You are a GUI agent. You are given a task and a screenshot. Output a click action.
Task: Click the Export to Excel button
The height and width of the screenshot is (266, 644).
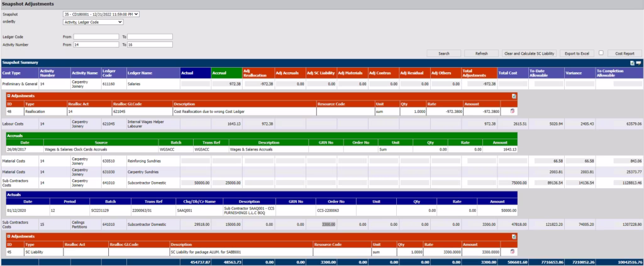pyautogui.click(x=577, y=54)
